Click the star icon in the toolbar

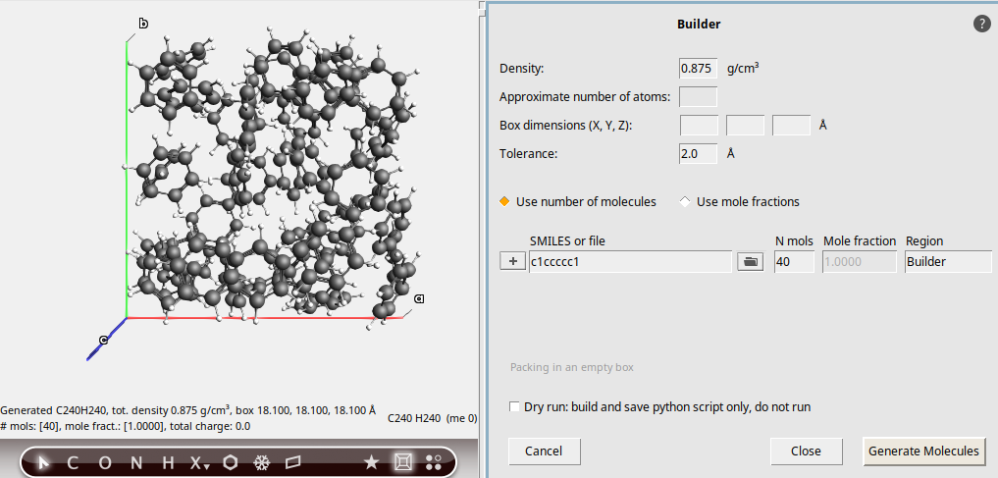tap(371, 462)
